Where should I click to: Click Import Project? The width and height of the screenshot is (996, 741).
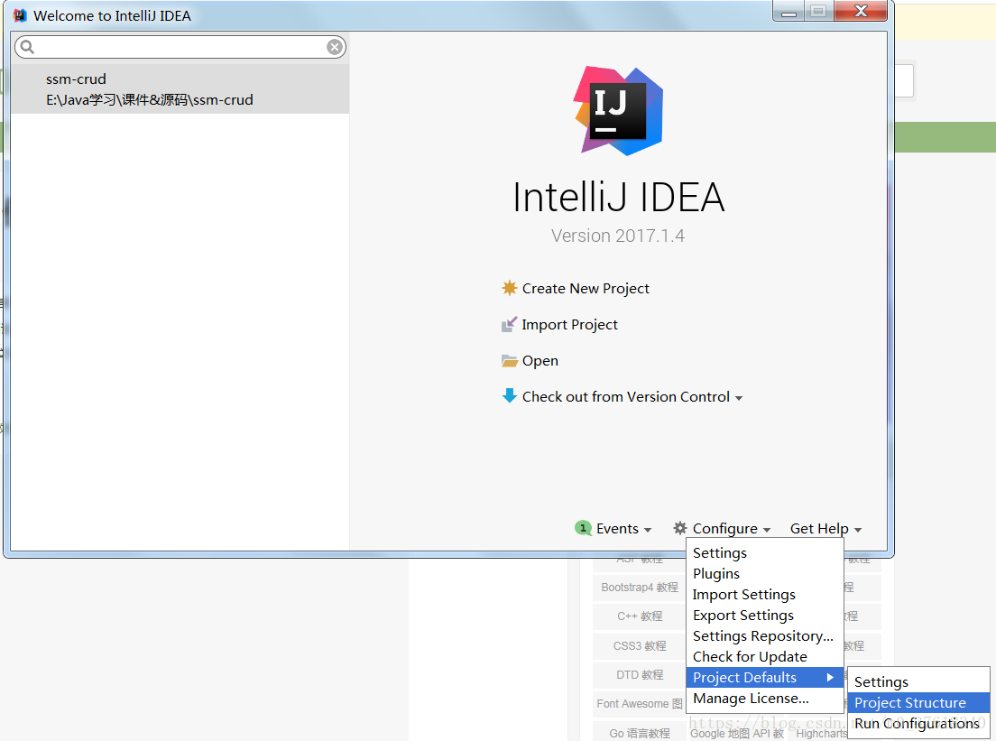coord(570,325)
